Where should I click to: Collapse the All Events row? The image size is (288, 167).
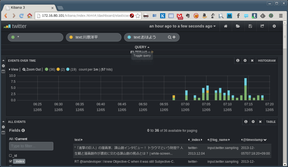(3, 122)
